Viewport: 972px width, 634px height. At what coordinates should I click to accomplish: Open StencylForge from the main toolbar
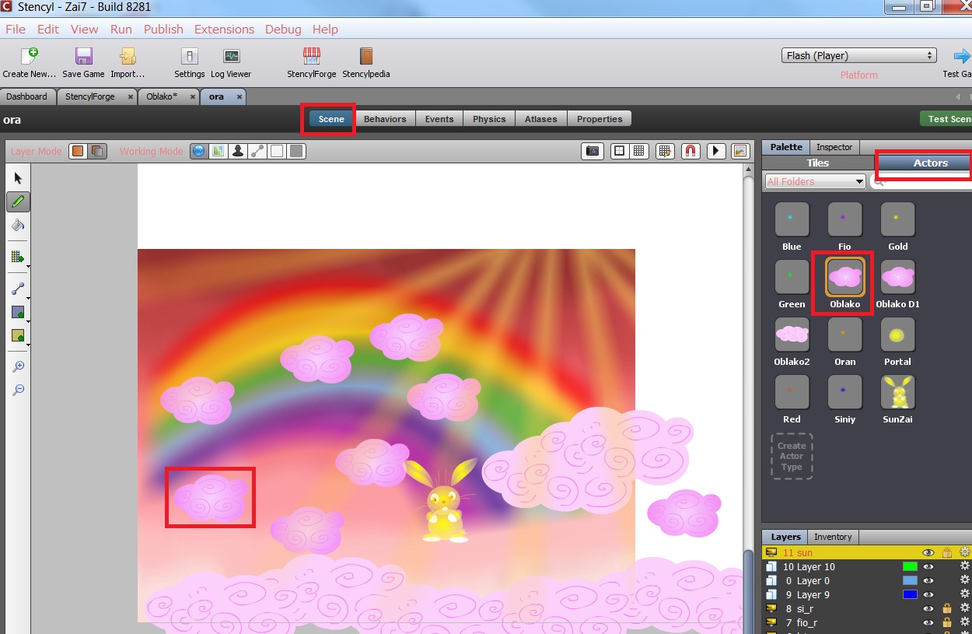(x=311, y=62)
